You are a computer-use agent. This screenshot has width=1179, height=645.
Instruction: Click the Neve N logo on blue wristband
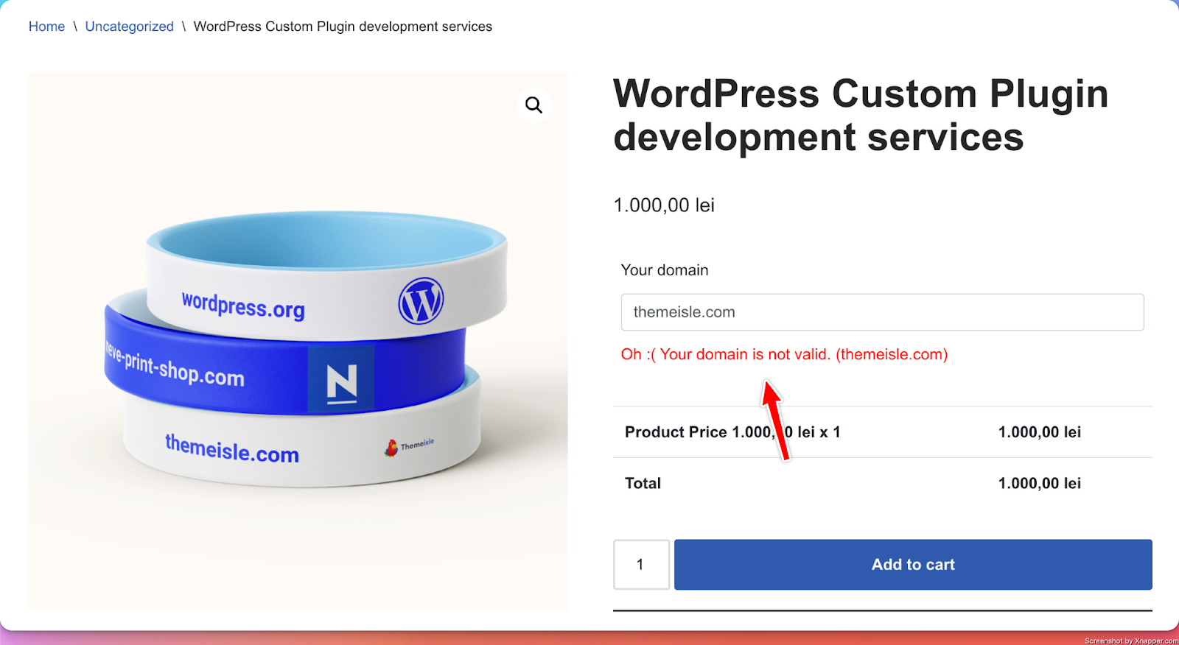[x=341, y=380]
